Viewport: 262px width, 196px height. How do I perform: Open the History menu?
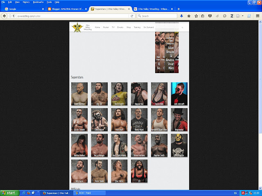point(26,2)
